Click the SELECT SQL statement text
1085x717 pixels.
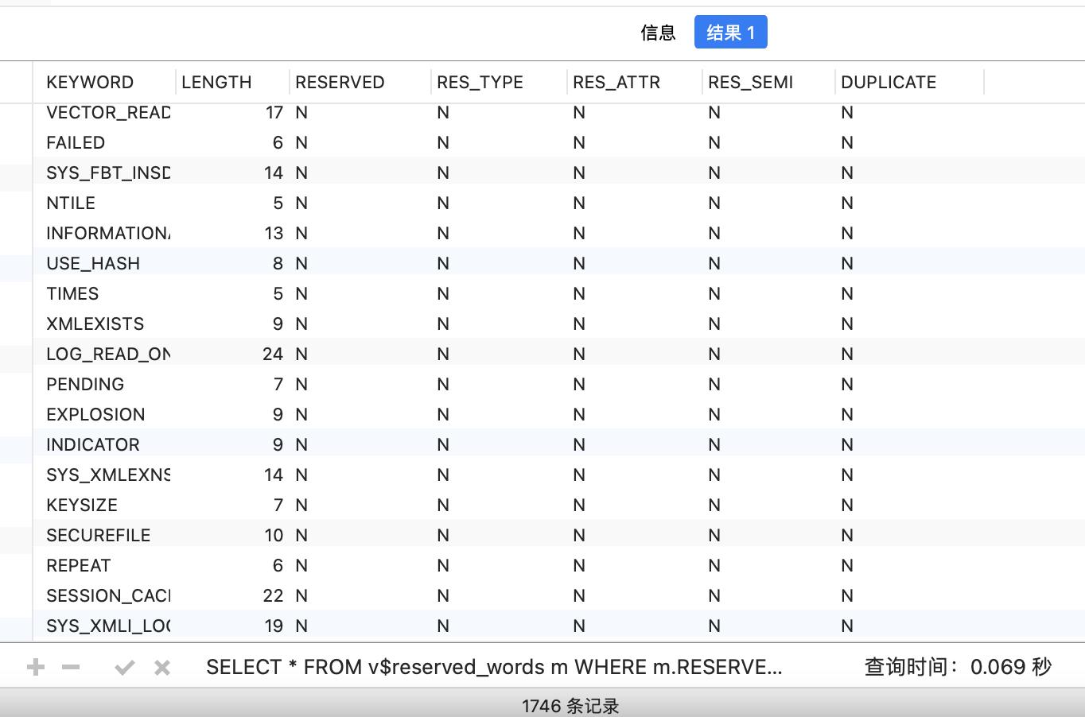click(x=493, y=667)
